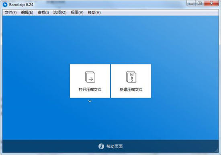
Task: Open the 查找(I) menu
Action: 43,12
